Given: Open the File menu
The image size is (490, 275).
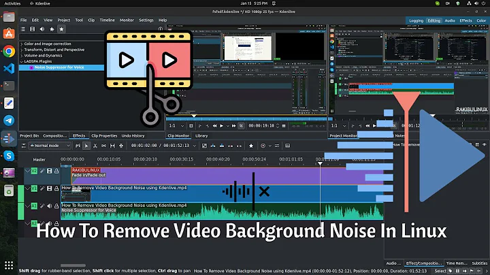Looking at the screenshot, I should (x=23, y=20).
